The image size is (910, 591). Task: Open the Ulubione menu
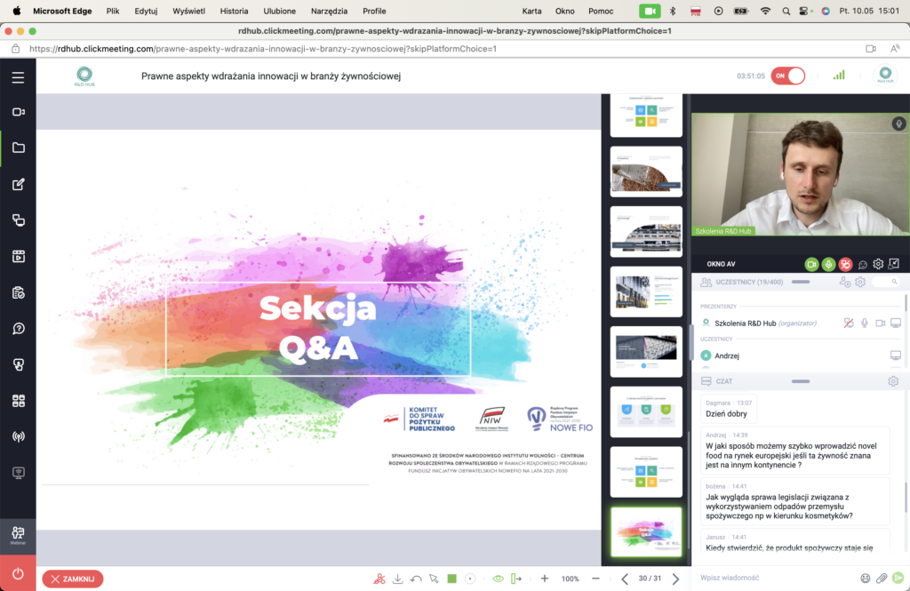point(279,11)
